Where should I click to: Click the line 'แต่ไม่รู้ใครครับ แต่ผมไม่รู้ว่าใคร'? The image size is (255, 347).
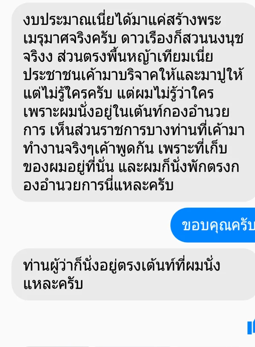[x=118, y=94]
